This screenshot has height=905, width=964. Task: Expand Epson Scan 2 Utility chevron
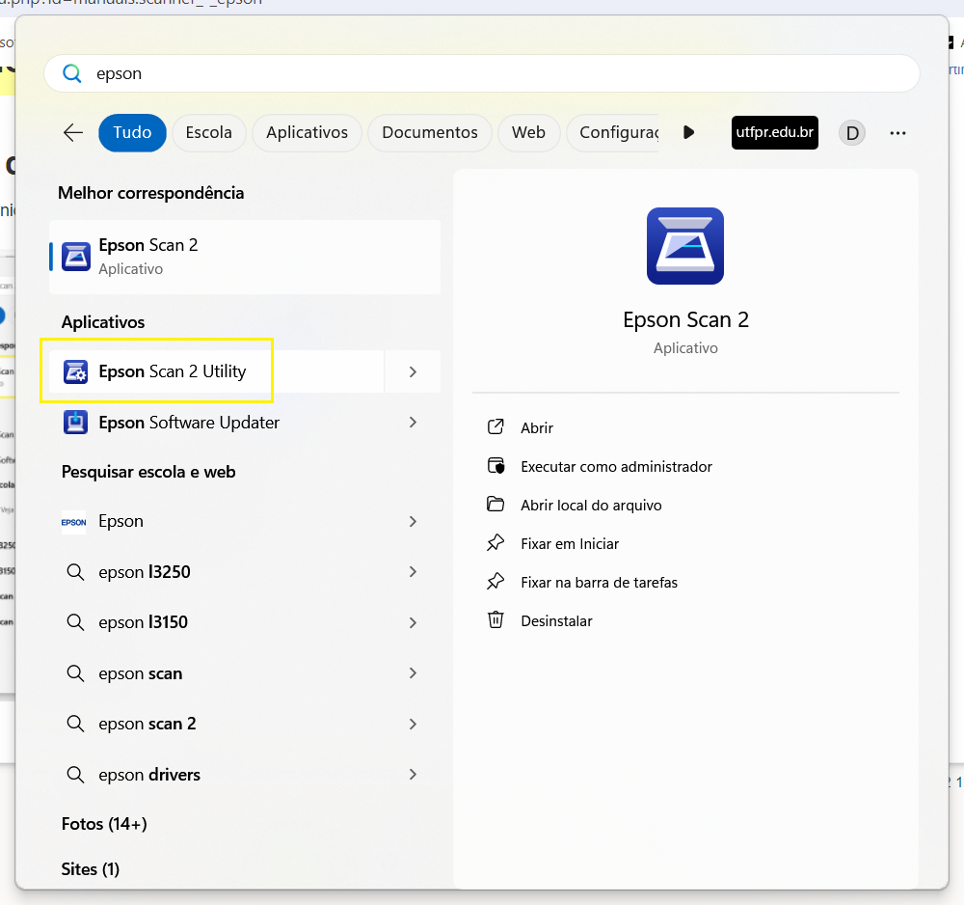pyautogui.click(x=413, y=371)
